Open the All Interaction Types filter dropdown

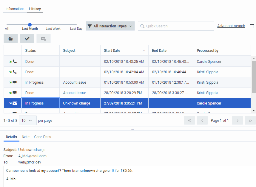[110, 26]
